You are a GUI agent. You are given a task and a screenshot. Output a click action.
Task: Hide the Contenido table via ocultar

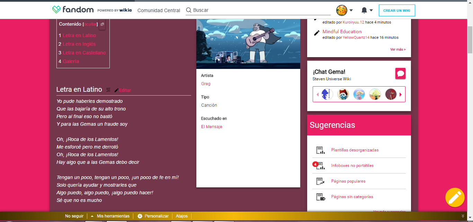point(90,24)
